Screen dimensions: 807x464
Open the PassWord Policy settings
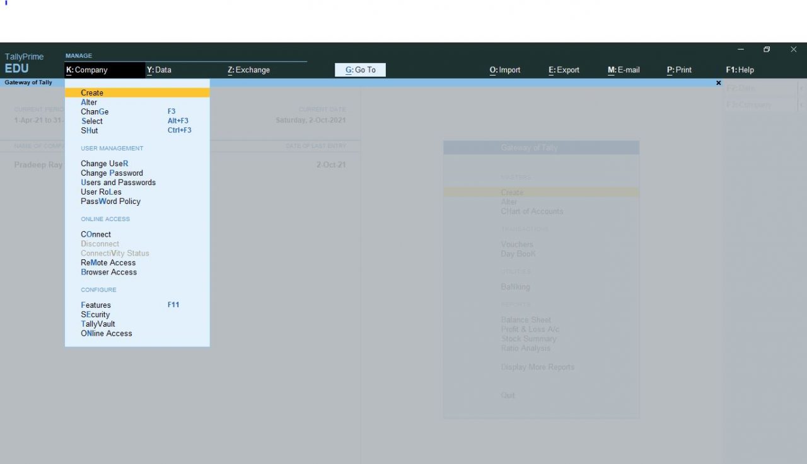110,201
